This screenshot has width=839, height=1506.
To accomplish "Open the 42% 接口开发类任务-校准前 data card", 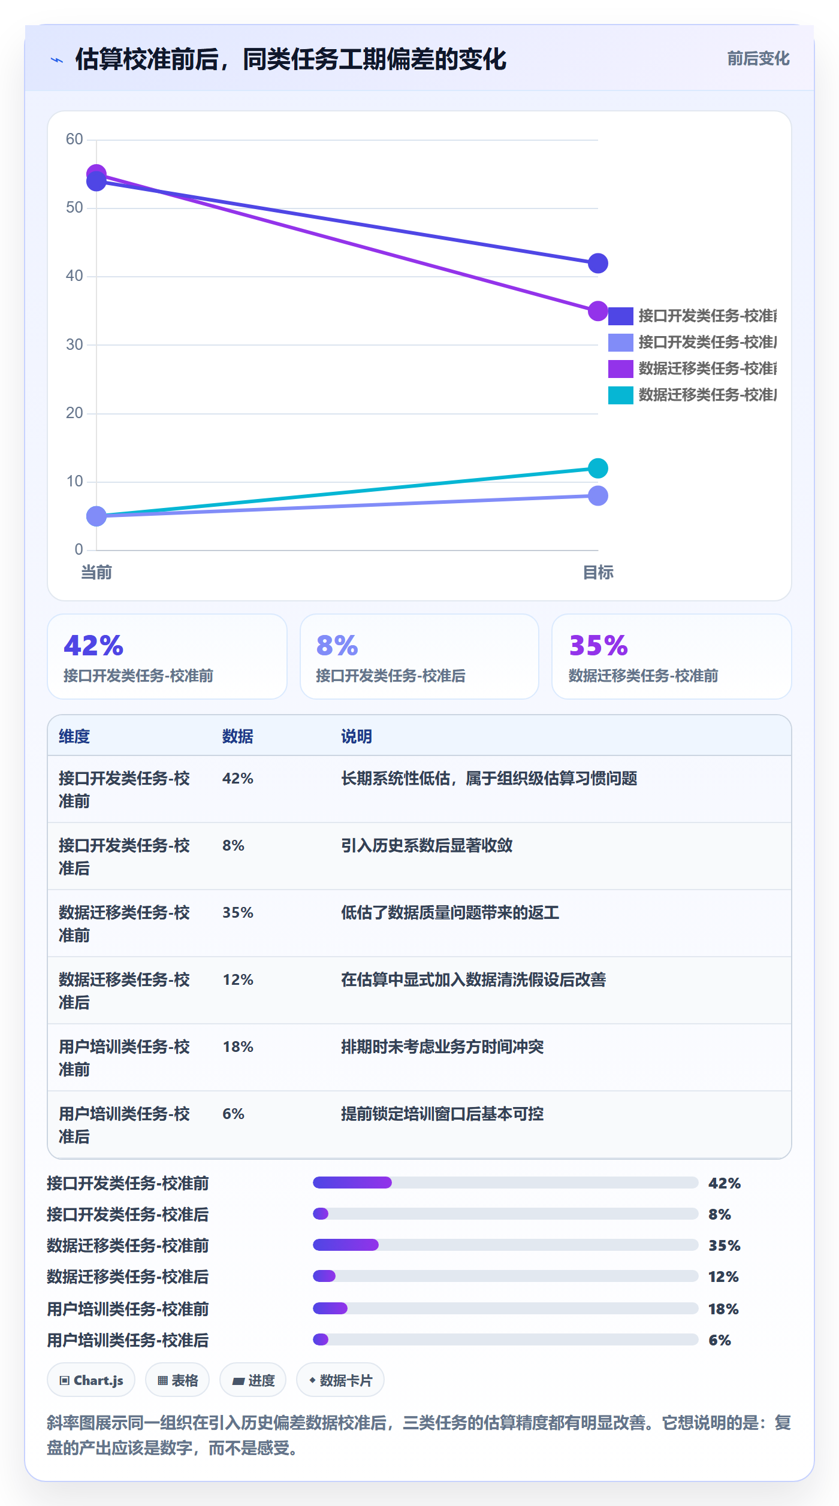I will 167,657.
